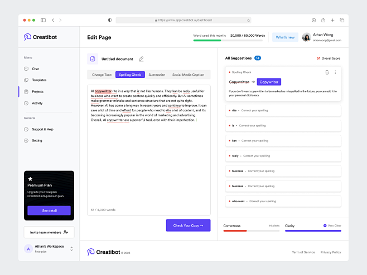The height and width of the screenshot is (275, 367).
Task: Switch to Change Tone tab
Action: point(102,75)
